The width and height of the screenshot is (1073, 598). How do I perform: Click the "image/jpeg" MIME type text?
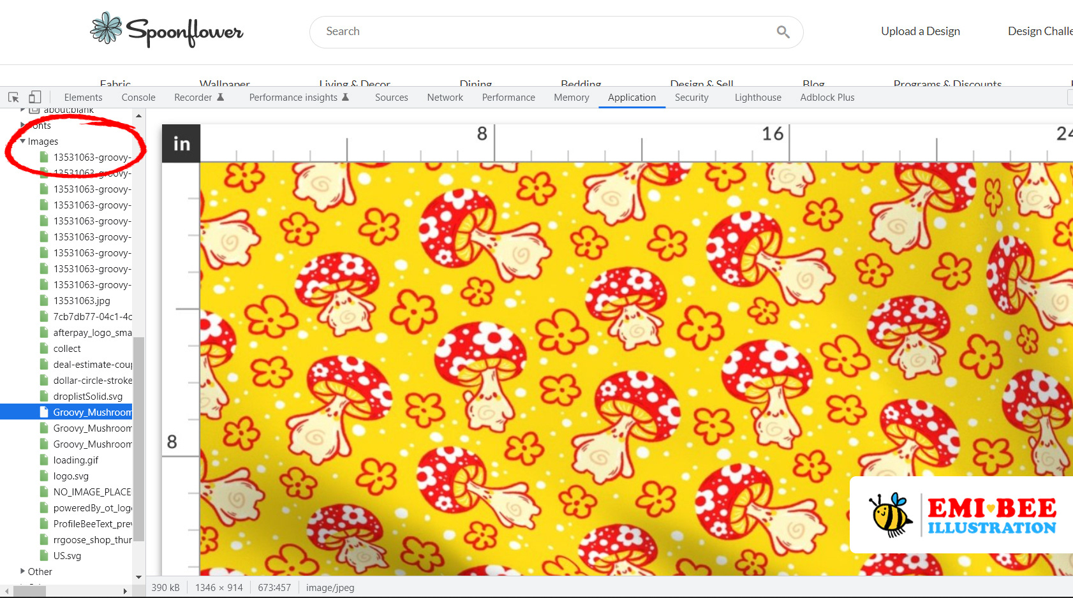330,587
